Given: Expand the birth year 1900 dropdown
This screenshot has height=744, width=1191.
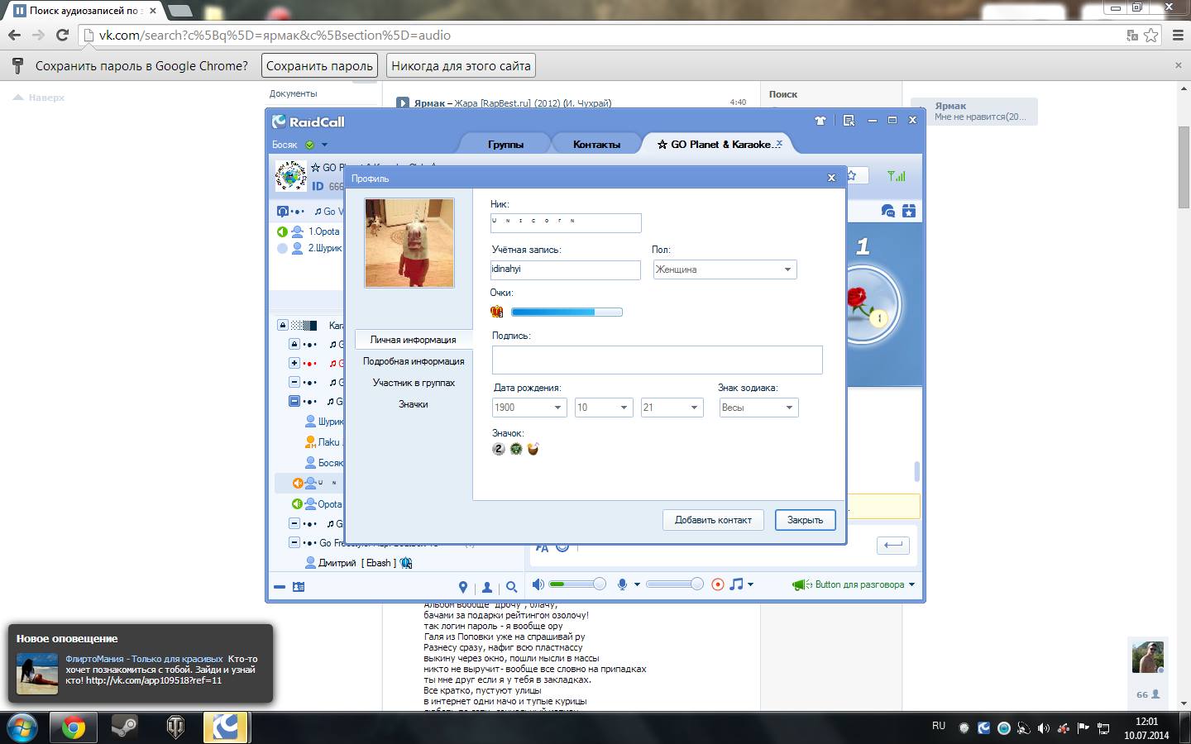Looking at the screenshot, I should tap(529, 408).
